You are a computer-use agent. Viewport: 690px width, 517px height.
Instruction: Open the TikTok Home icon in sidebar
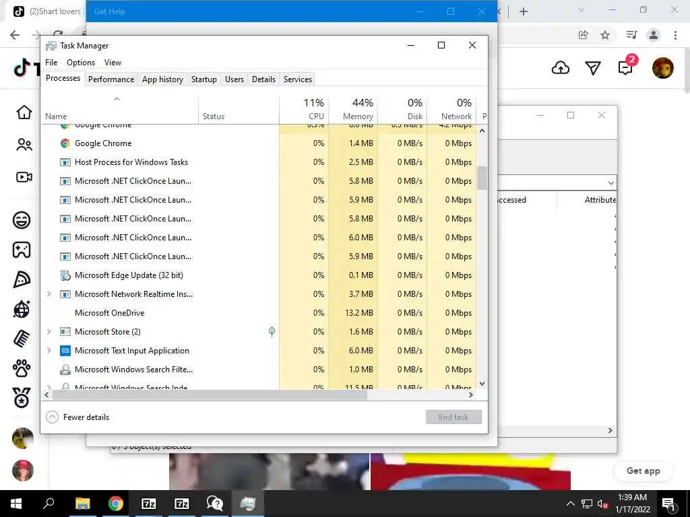pos(24,112)
